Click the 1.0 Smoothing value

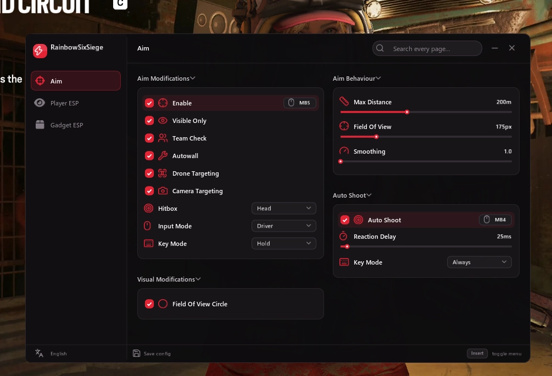508,151
